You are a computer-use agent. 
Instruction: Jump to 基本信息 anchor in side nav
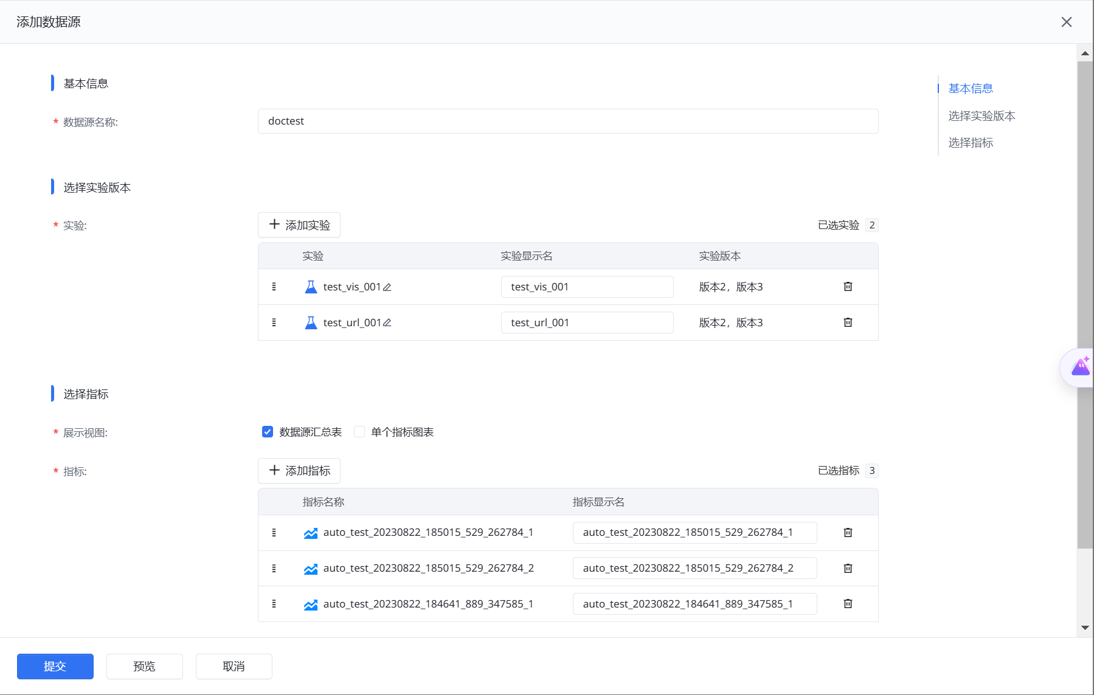pos(971,89)
